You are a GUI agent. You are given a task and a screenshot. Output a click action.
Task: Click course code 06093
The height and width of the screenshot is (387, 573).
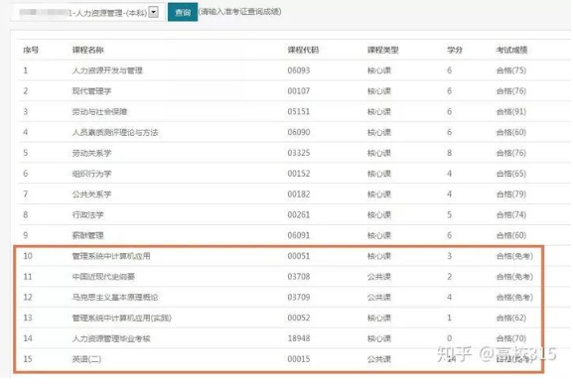(x=299, y=70)
